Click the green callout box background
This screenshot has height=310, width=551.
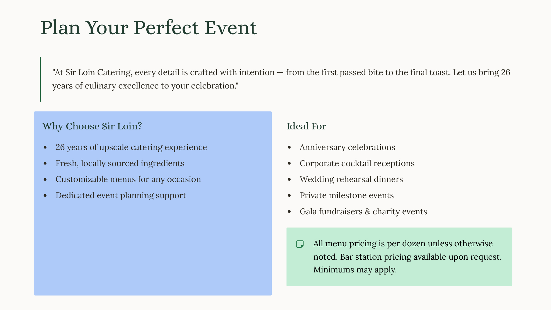(399, 281)
